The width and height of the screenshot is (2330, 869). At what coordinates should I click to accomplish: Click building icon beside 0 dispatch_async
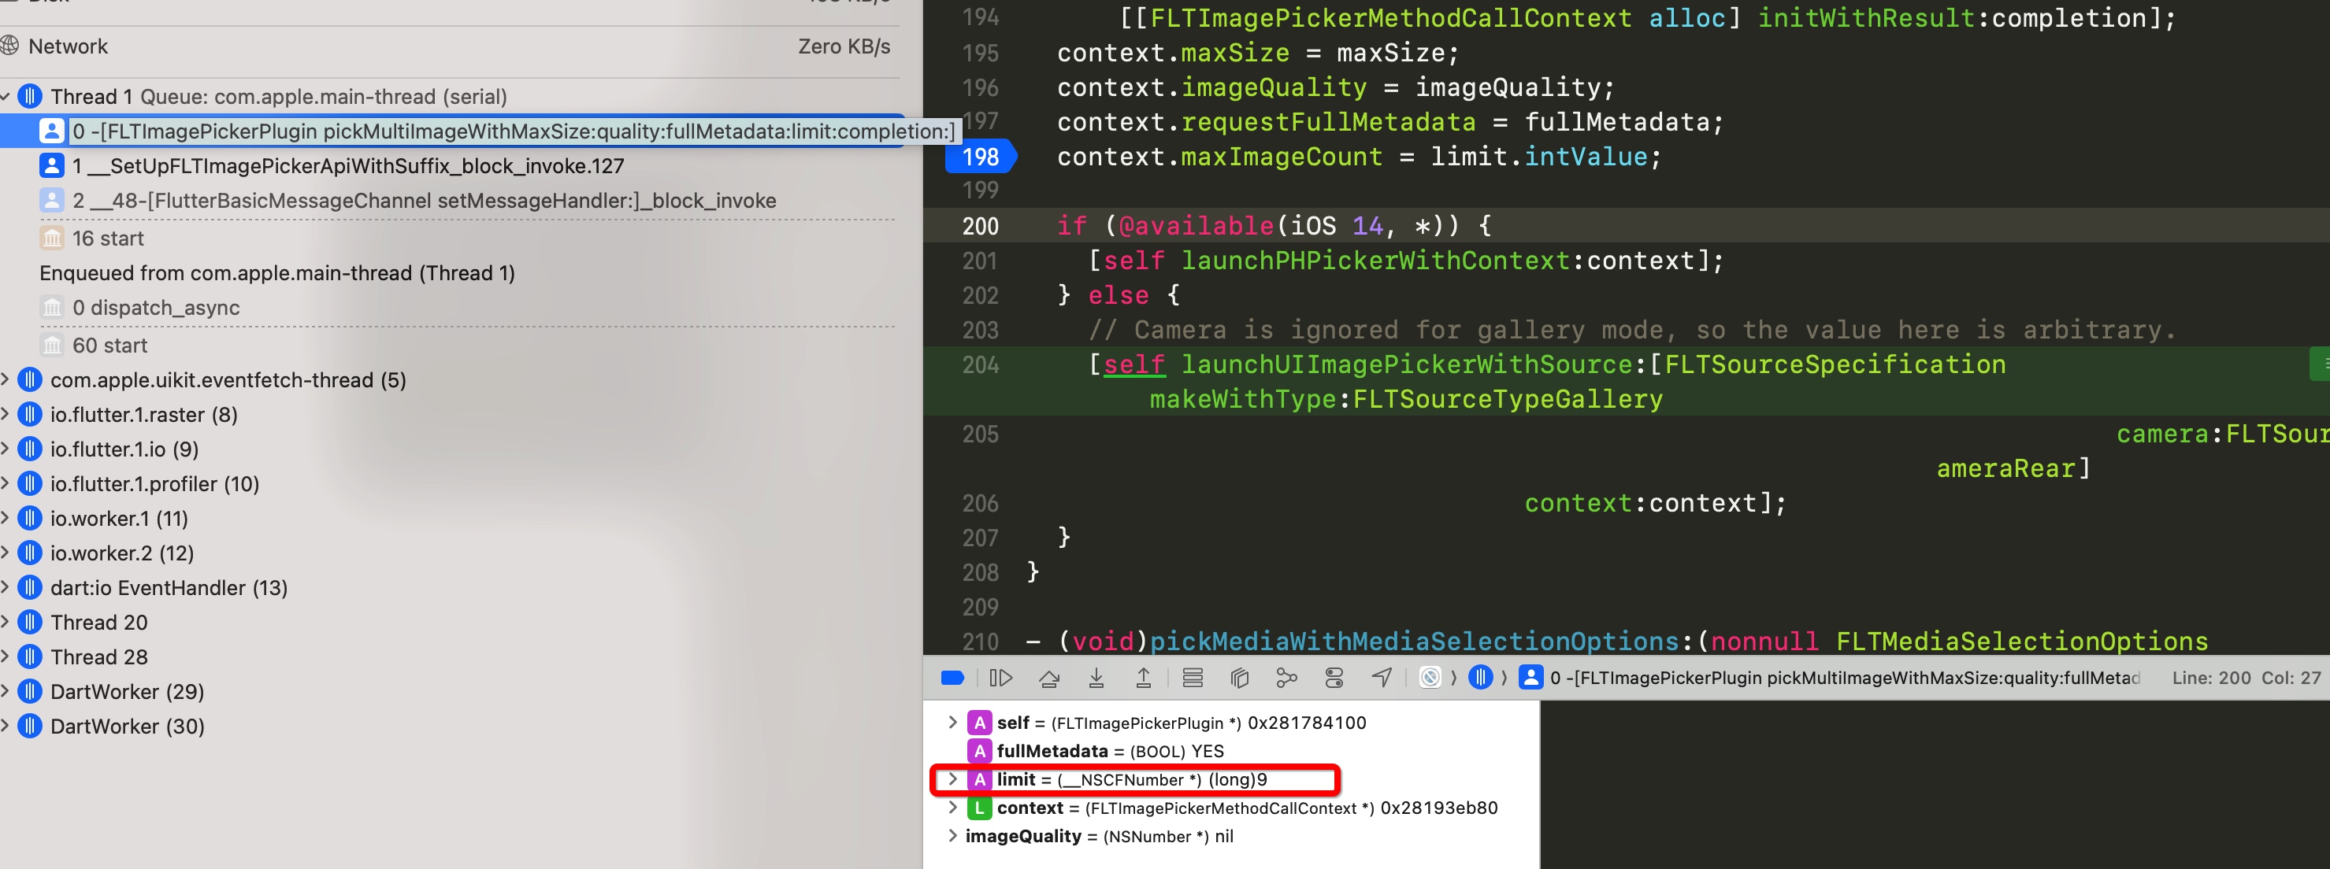coord(51,308)
